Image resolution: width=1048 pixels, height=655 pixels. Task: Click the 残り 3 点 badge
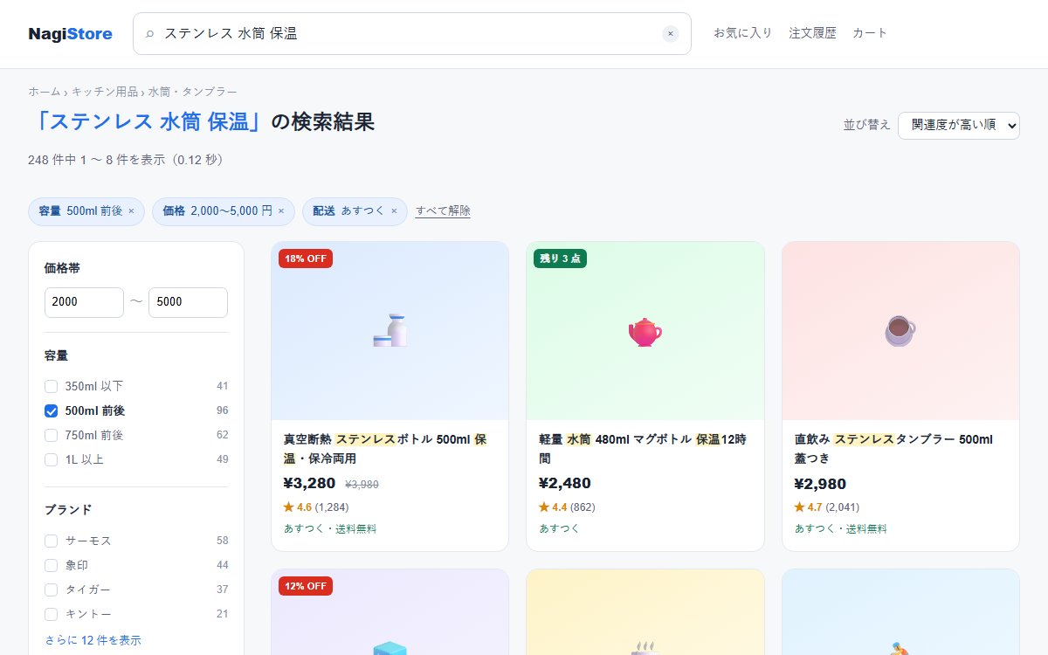click(560, 259)
